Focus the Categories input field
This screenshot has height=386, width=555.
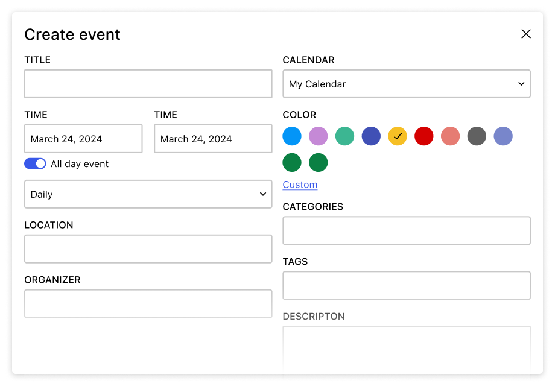pyautogui.click(x=406, y=230)
